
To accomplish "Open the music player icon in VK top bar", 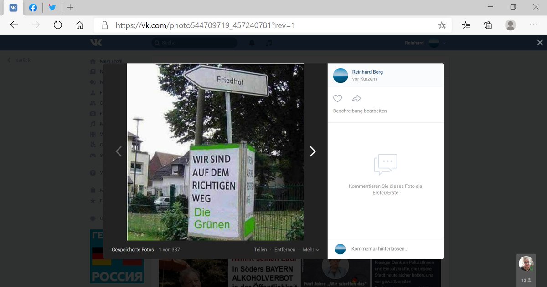I will click(268, 42).
